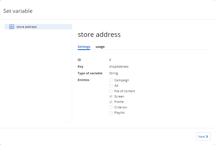The height and width of the screenshot is (145, 215).
Task: Tick the Ad entity checkbox
Action: 111,85
